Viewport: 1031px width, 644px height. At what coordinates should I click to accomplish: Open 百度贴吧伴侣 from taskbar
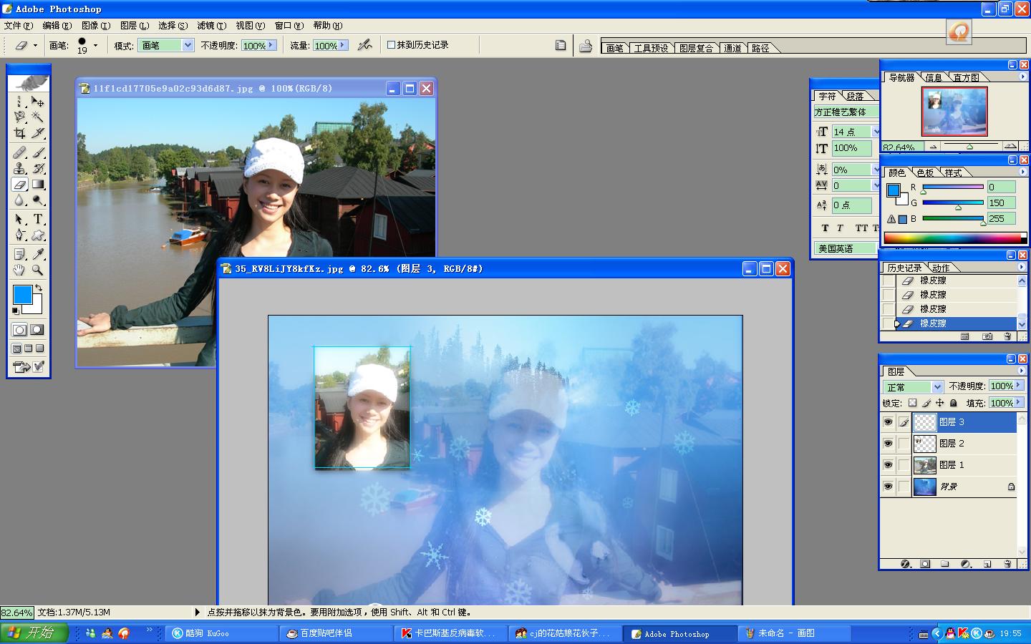pos(337,633)
